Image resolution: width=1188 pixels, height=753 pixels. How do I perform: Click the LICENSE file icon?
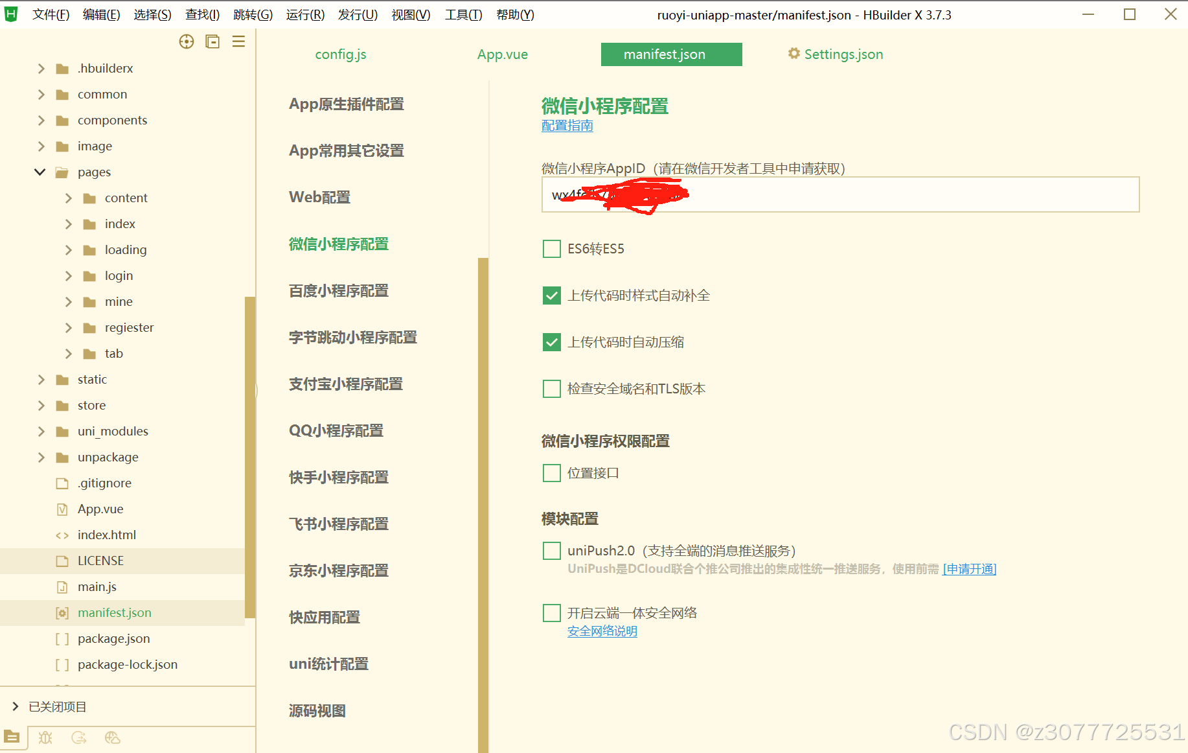click(x=62, y=561)
